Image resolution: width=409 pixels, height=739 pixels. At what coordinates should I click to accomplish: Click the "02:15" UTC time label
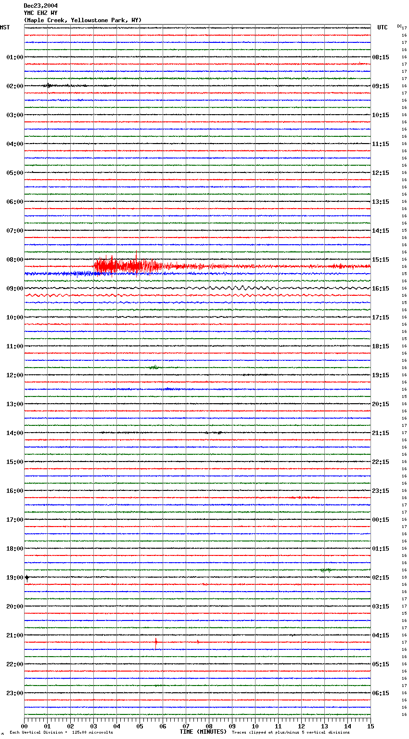tap(381, 578)
